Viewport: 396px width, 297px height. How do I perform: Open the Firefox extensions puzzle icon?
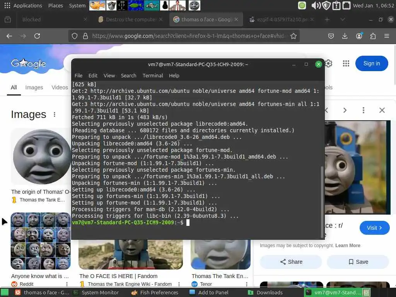click(x=373, y=36)
